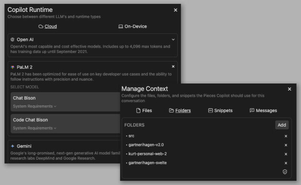Click the Add folder button
The image size is (301, 185).
(x=282, y=125)
